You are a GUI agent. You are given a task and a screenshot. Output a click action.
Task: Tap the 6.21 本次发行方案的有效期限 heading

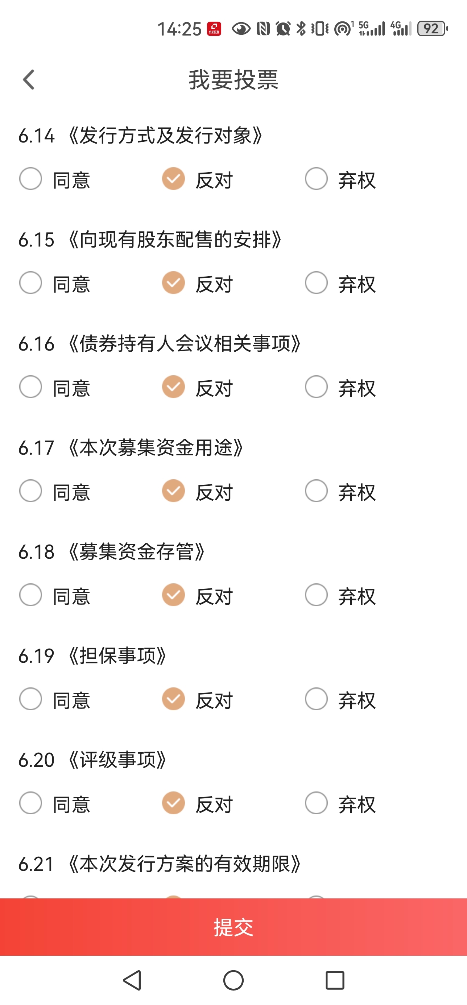tap(160, 864)
